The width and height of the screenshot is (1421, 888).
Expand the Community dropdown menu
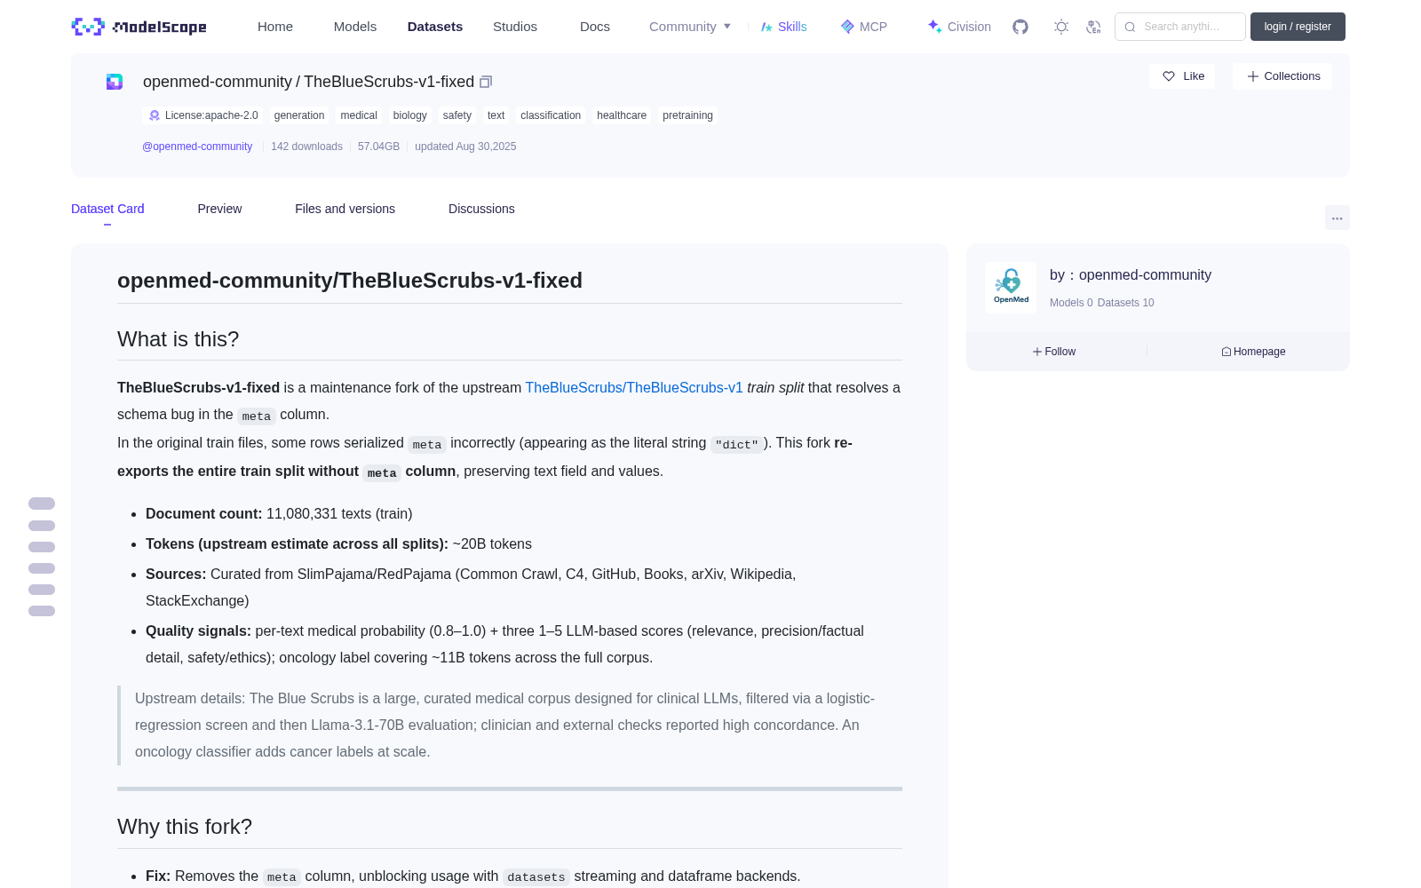coord(690,27)
